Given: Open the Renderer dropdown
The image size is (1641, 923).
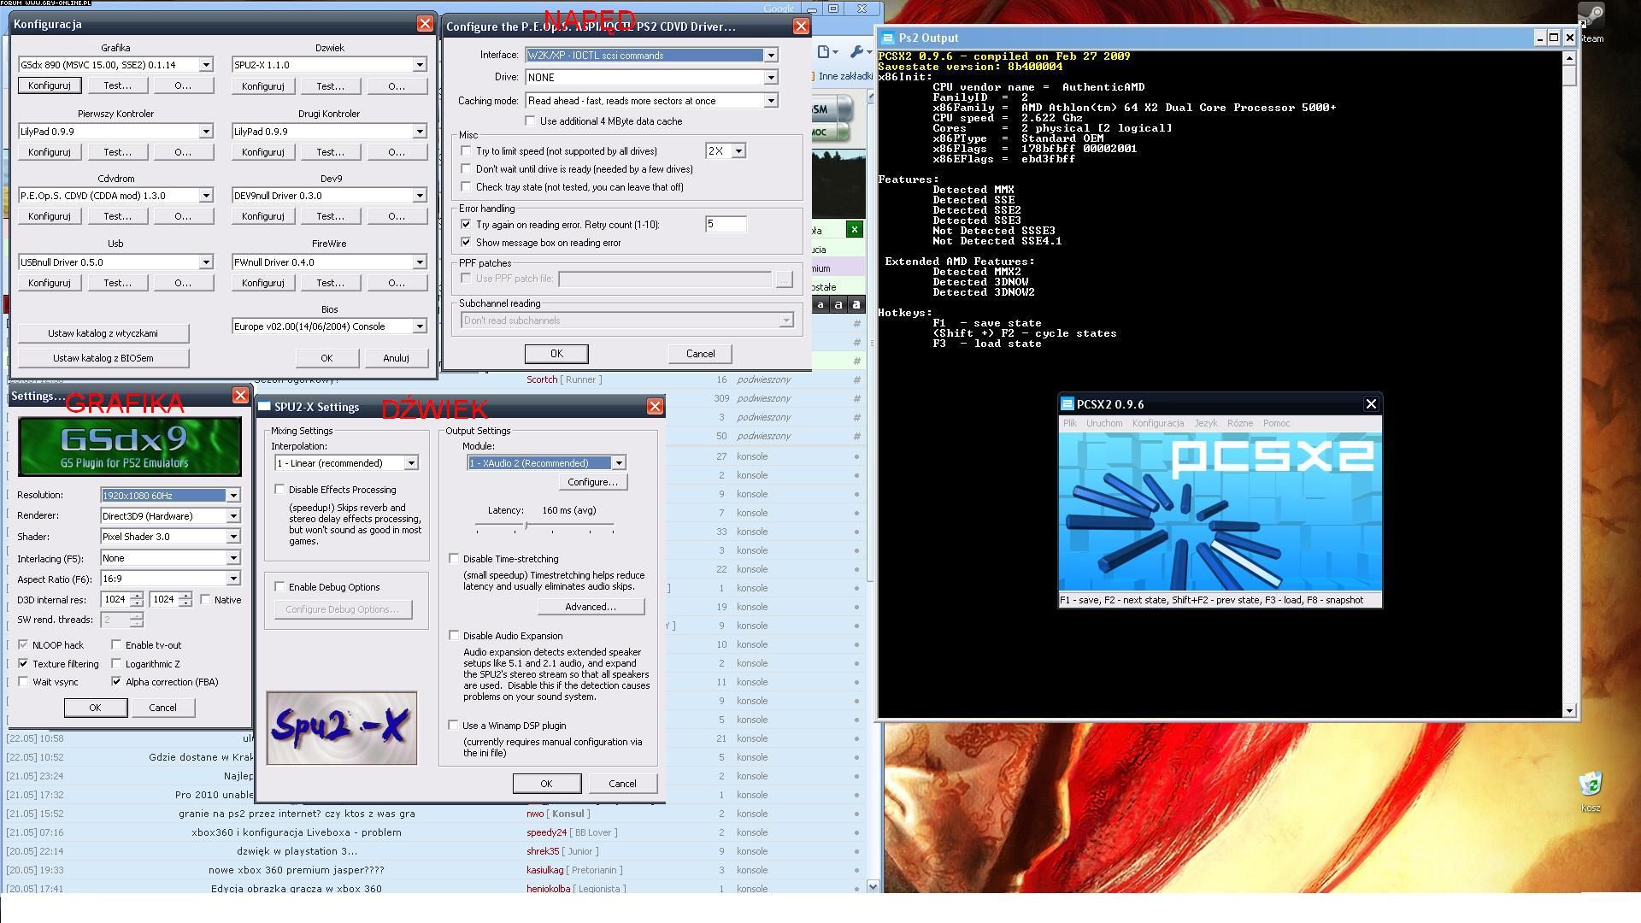Looking at the screenshot, I should (x=232, y=516).
